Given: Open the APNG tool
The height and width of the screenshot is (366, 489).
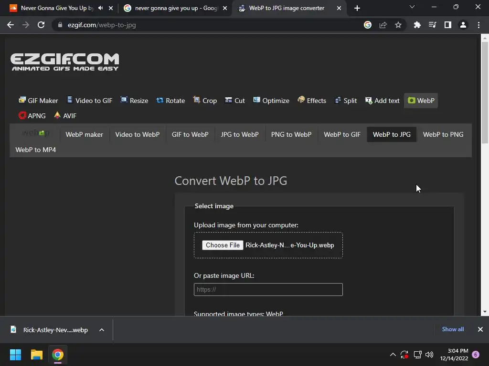Looking at the screenshot, I should (32, 116).
